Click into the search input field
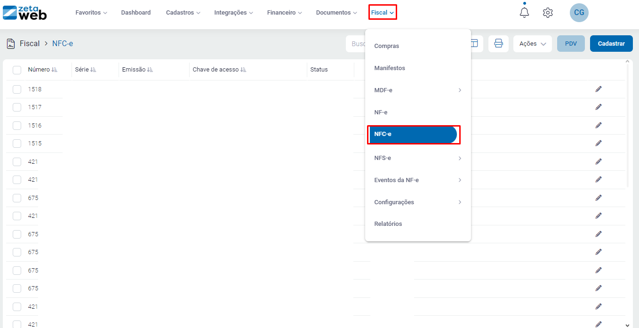Screen dimensions: 639x328 pyautogui.click(x=357, y=44)
